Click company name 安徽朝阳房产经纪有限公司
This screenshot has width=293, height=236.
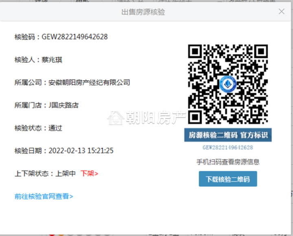point(89,83)
